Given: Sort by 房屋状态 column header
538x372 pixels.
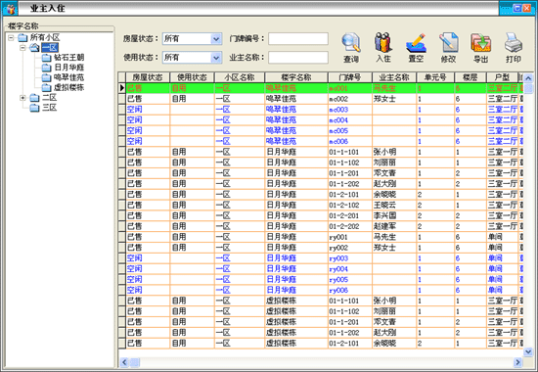Looking at the screenshot, I should 148,77.
